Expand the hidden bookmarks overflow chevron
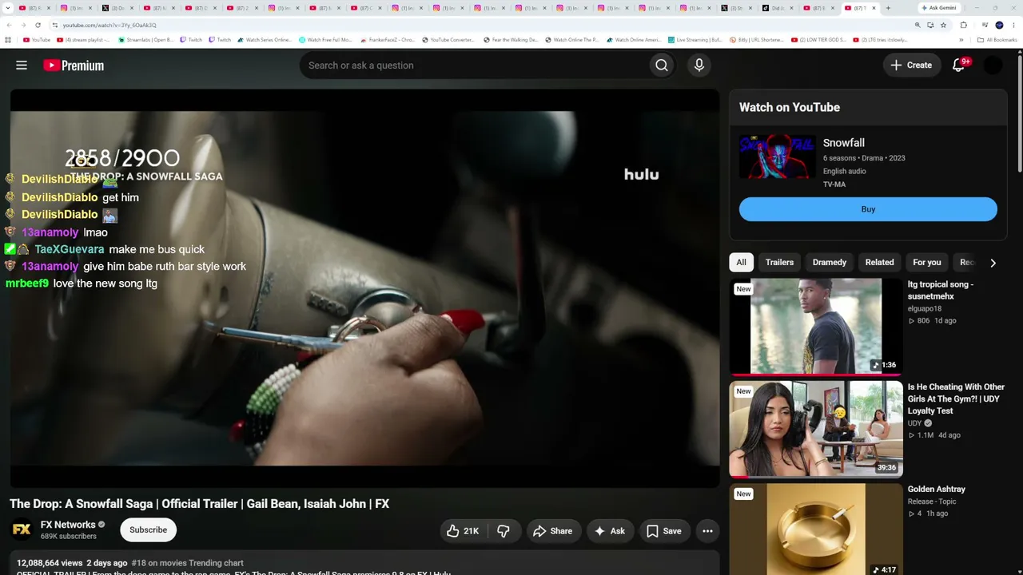1023x575 pixels. click(961, 40)
